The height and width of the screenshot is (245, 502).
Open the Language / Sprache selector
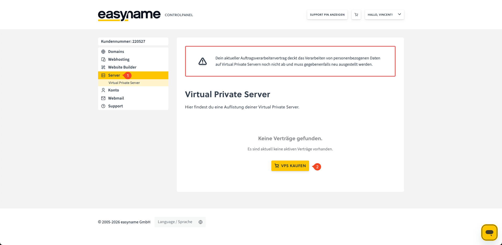pyautogui.click(x=180, y=222)
